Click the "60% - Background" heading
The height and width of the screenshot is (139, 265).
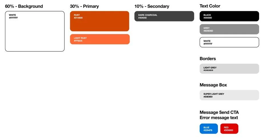point(24,6)
